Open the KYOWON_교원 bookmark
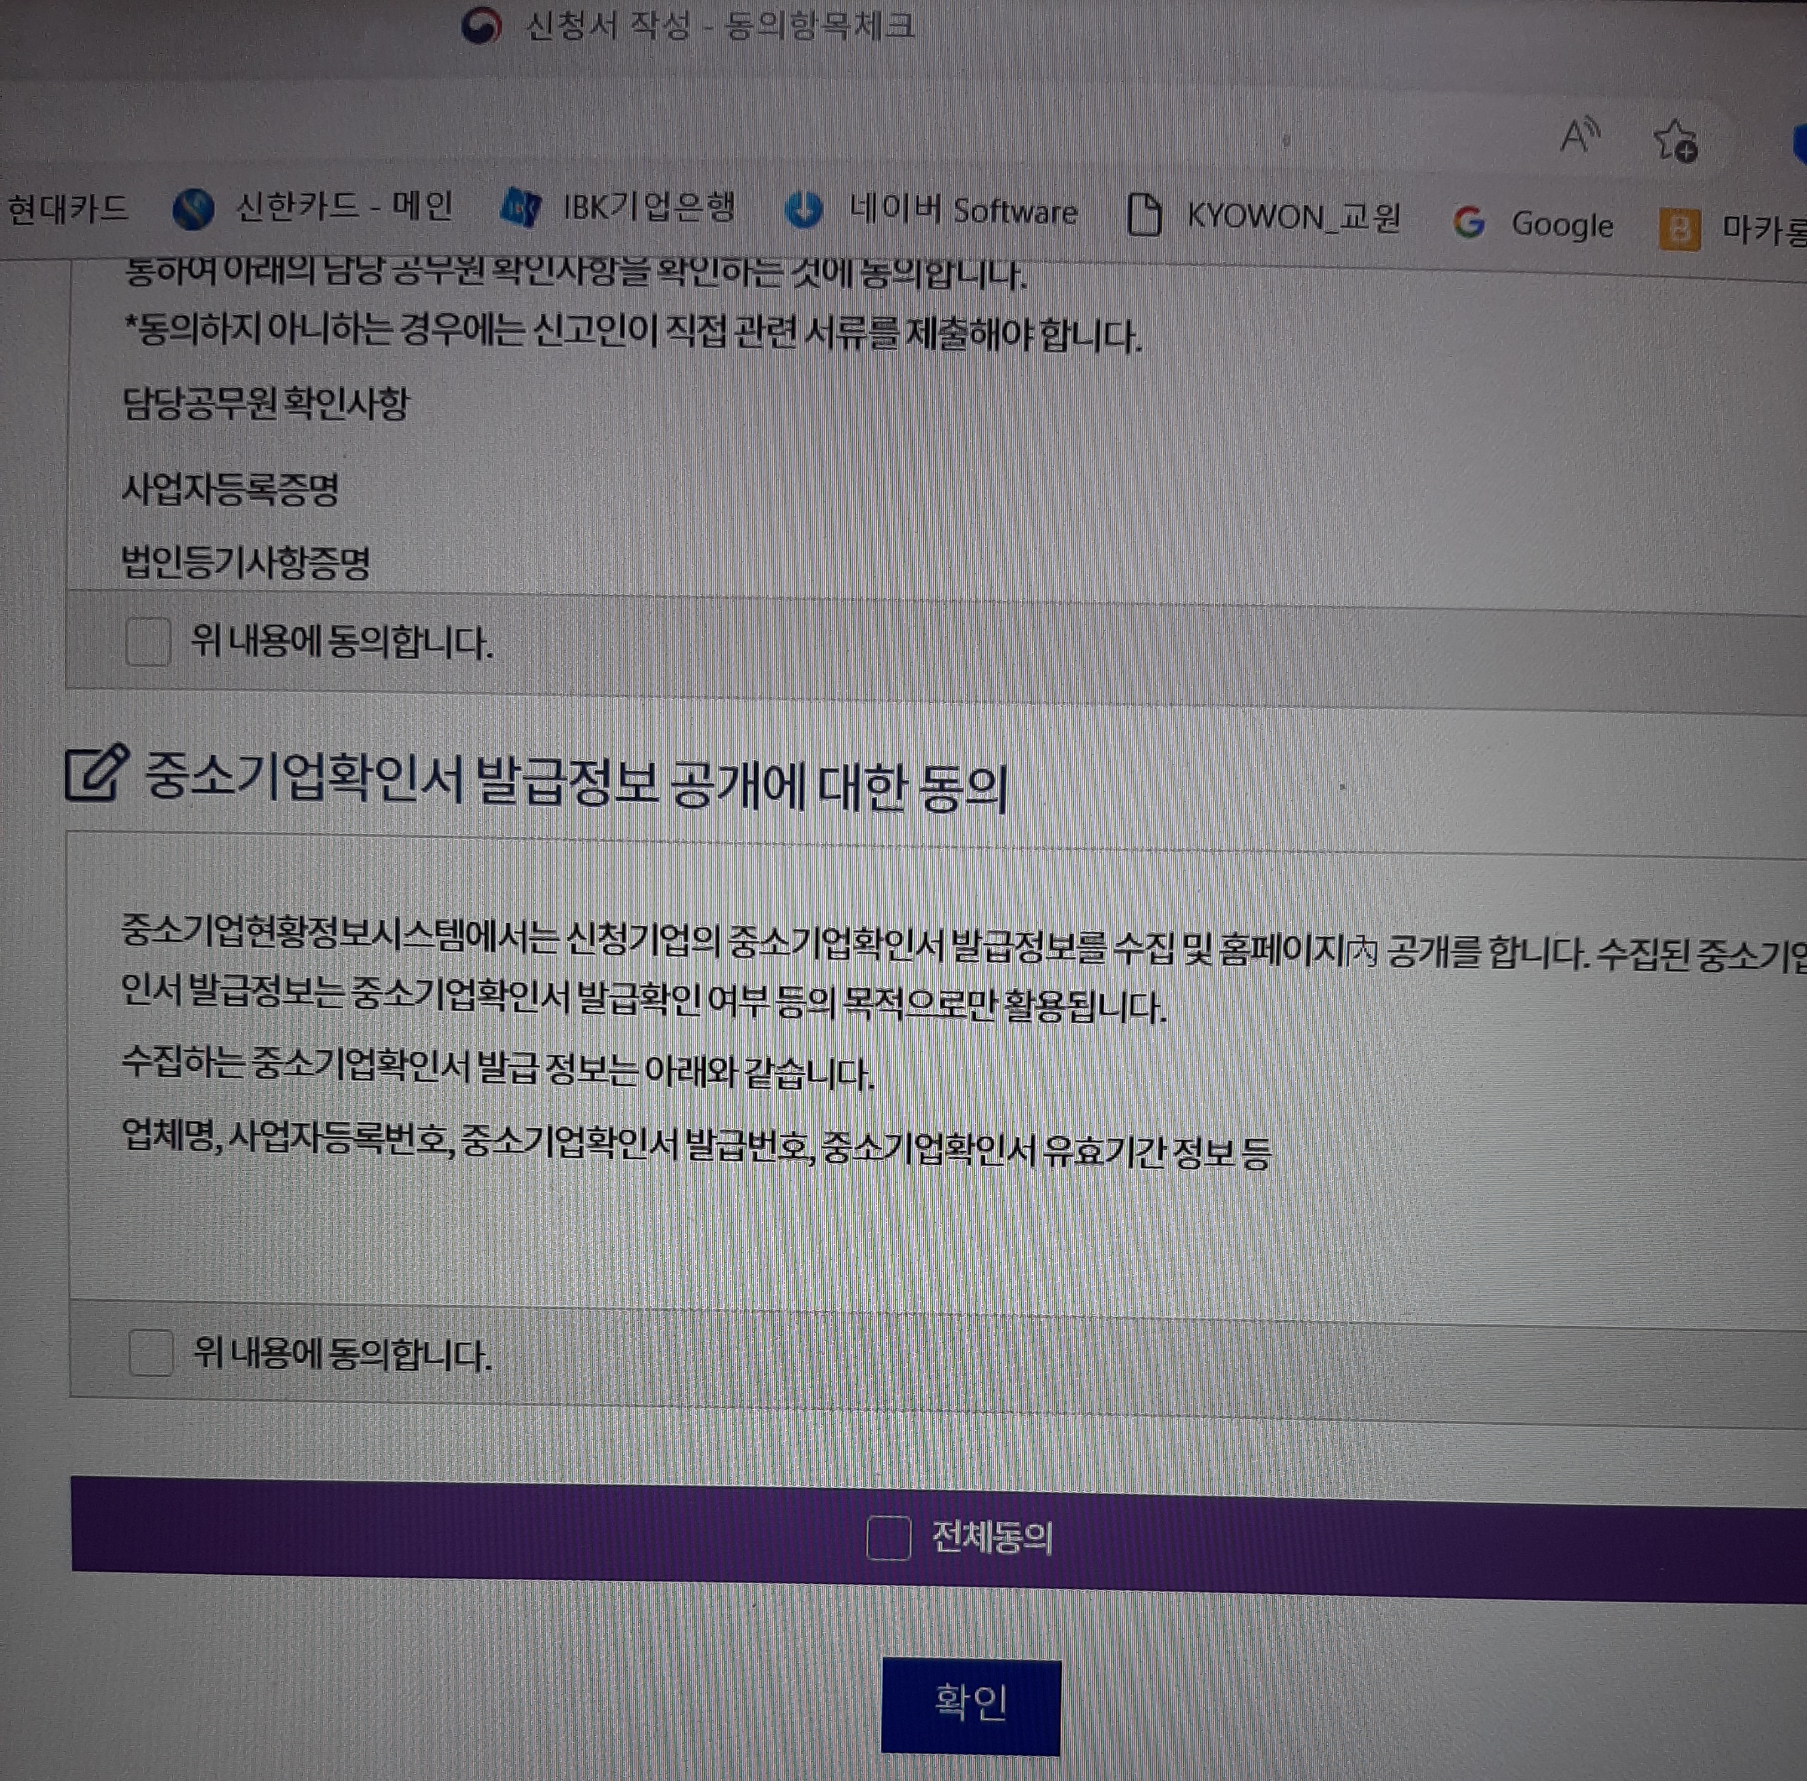1807x1781 pixels. coord(1264,216)
